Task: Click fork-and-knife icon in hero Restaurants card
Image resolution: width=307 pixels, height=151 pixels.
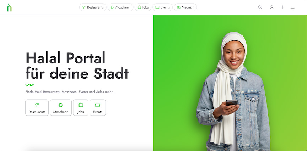Action: [37, 105]
